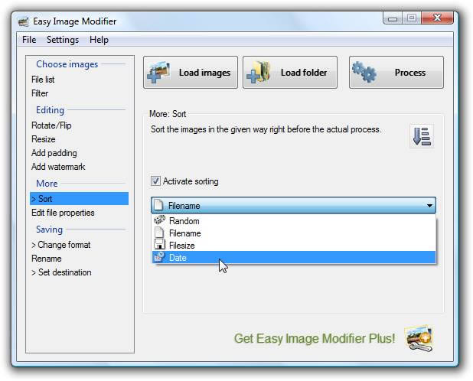
Task: Click the calendar icon next to Date
Action: pyautogui.click(x=159, y=257)
